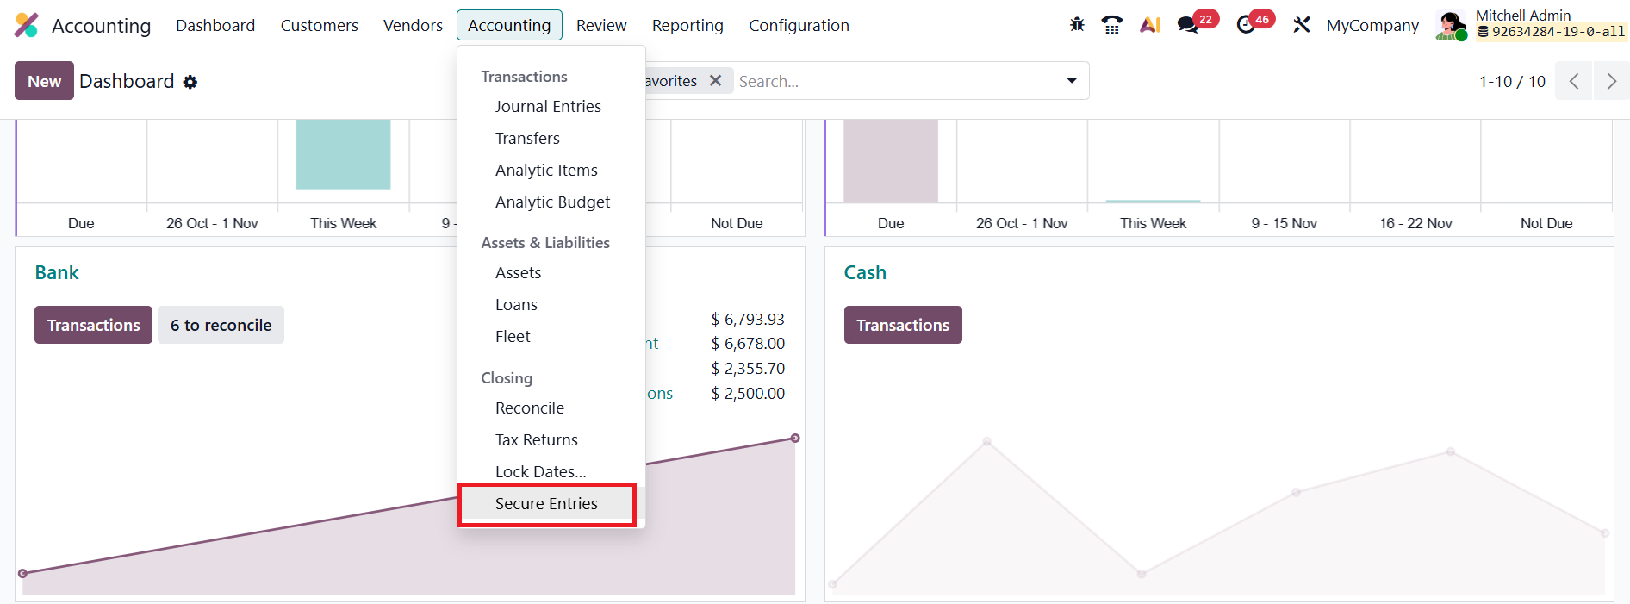Select Secure Entries from the Closing menu
The height and width of the screenshot is (604, 1630).
click(x=546, y=504)
